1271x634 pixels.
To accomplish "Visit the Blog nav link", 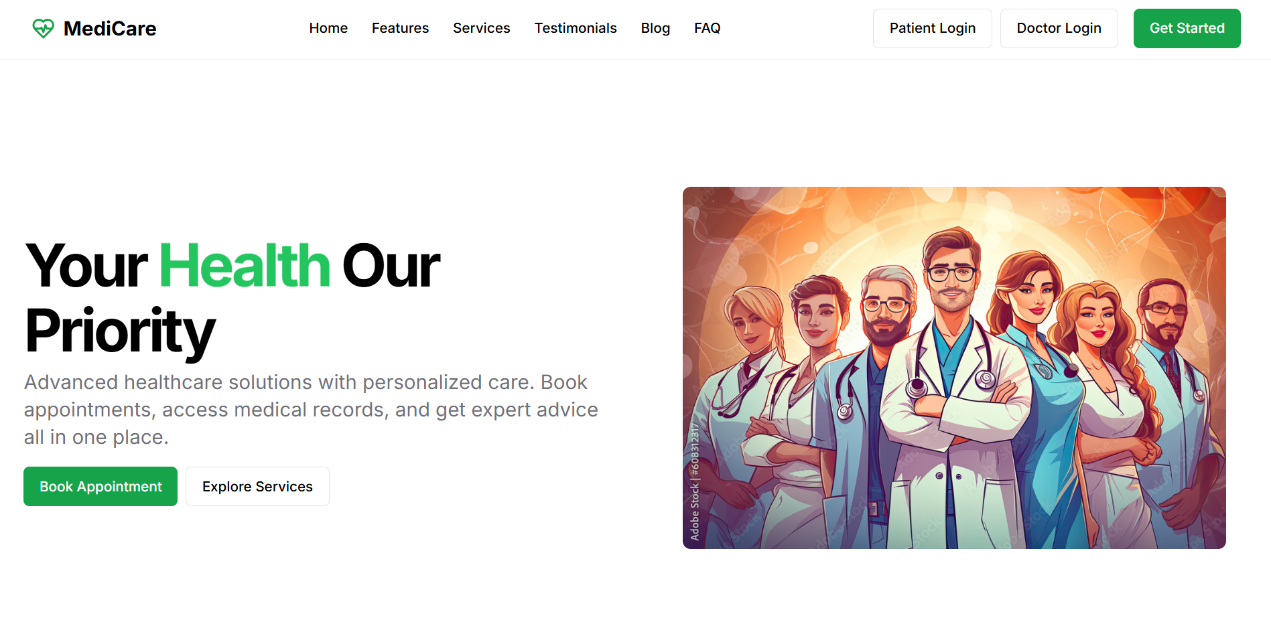I will click(655, 28).
